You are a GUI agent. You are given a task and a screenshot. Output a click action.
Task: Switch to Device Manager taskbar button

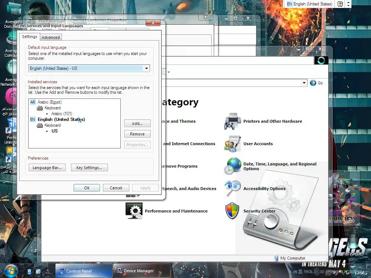point(142,271)
